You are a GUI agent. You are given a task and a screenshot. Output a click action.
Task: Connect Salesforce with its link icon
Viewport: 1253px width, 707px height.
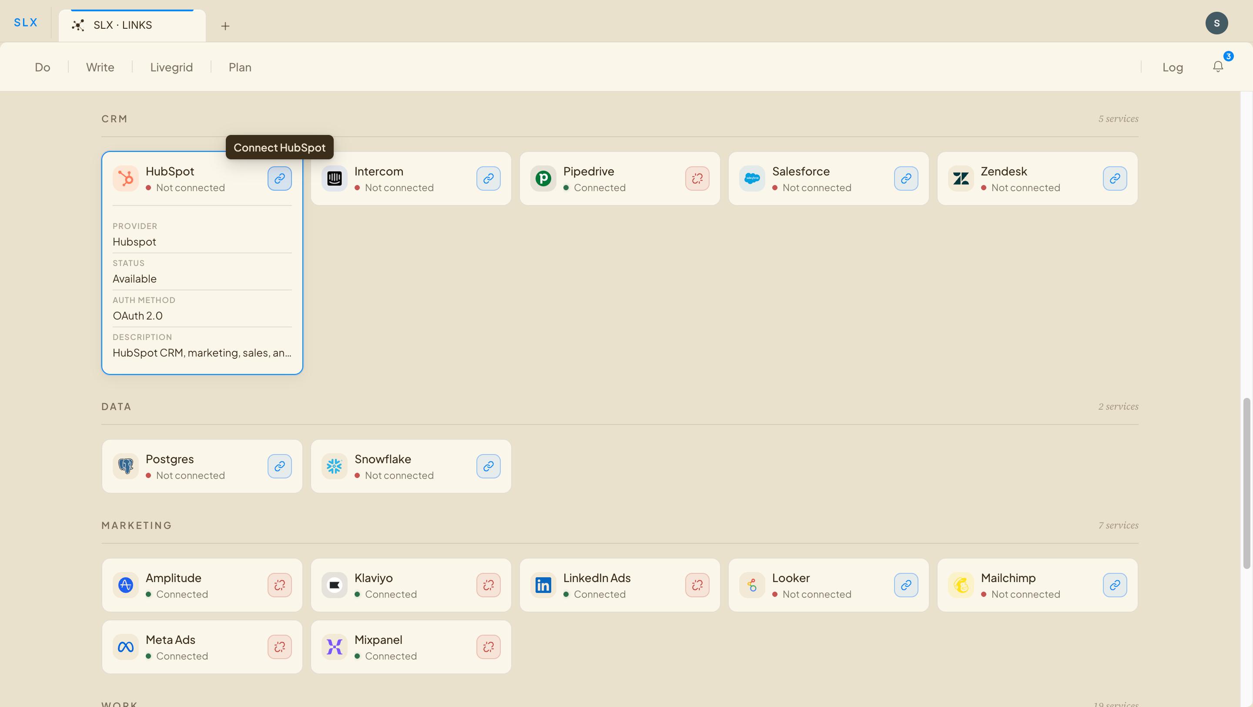tap(906, 178)
